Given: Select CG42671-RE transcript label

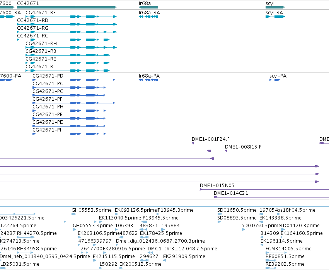Looking at the screenshot, I should [41, 59].
